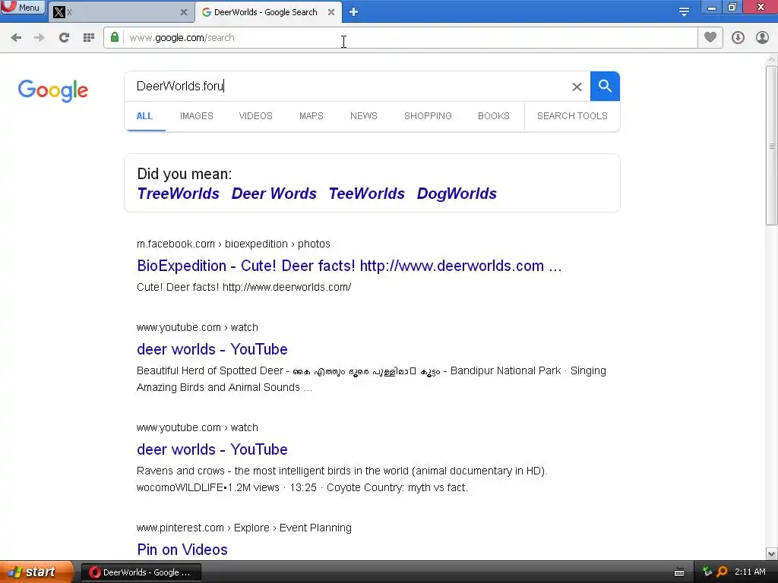Switch to NEWS results
This screenshot has height=583, width=778.
tap(364, 116)
